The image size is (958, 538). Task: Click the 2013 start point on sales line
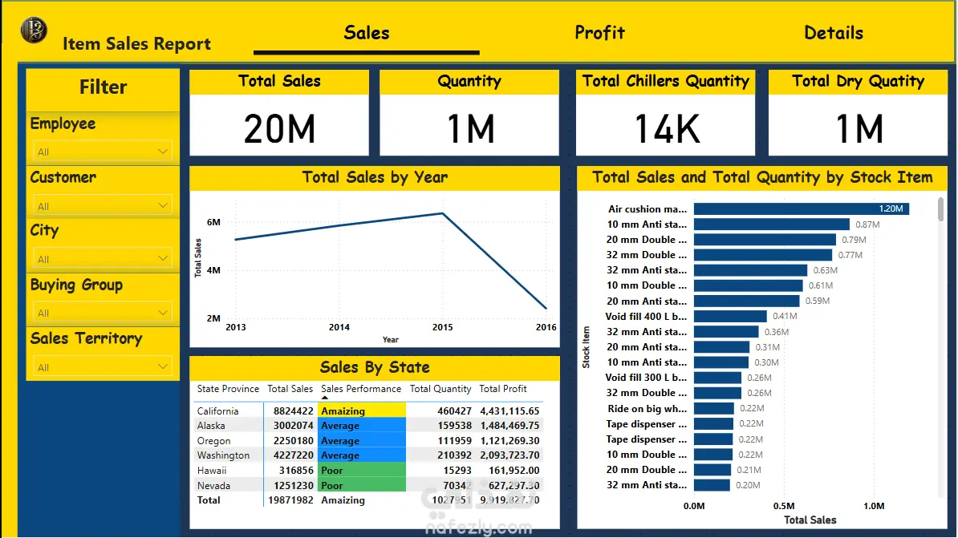click(236, 240)
